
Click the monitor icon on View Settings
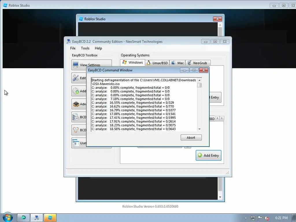coord(76,65)
